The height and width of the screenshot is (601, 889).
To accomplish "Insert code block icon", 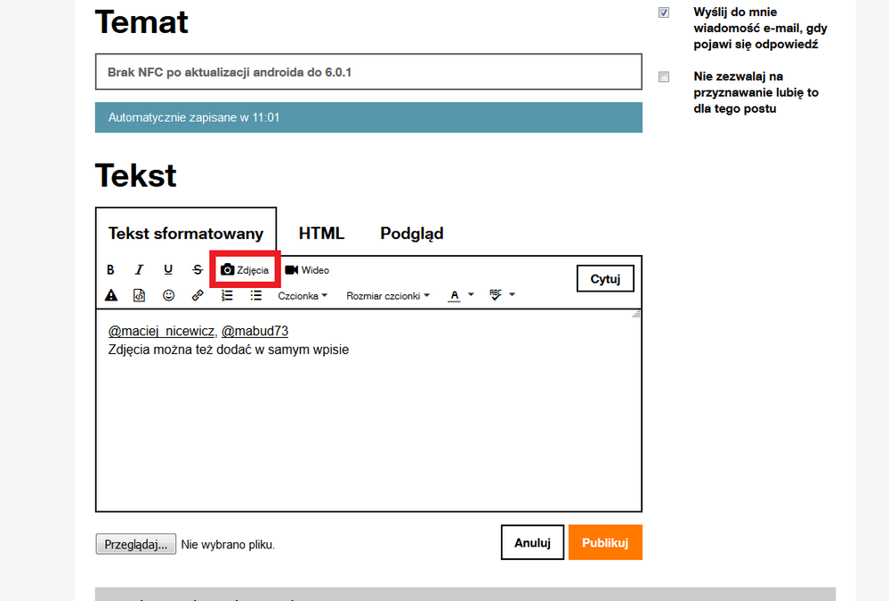I will point(139,295).
